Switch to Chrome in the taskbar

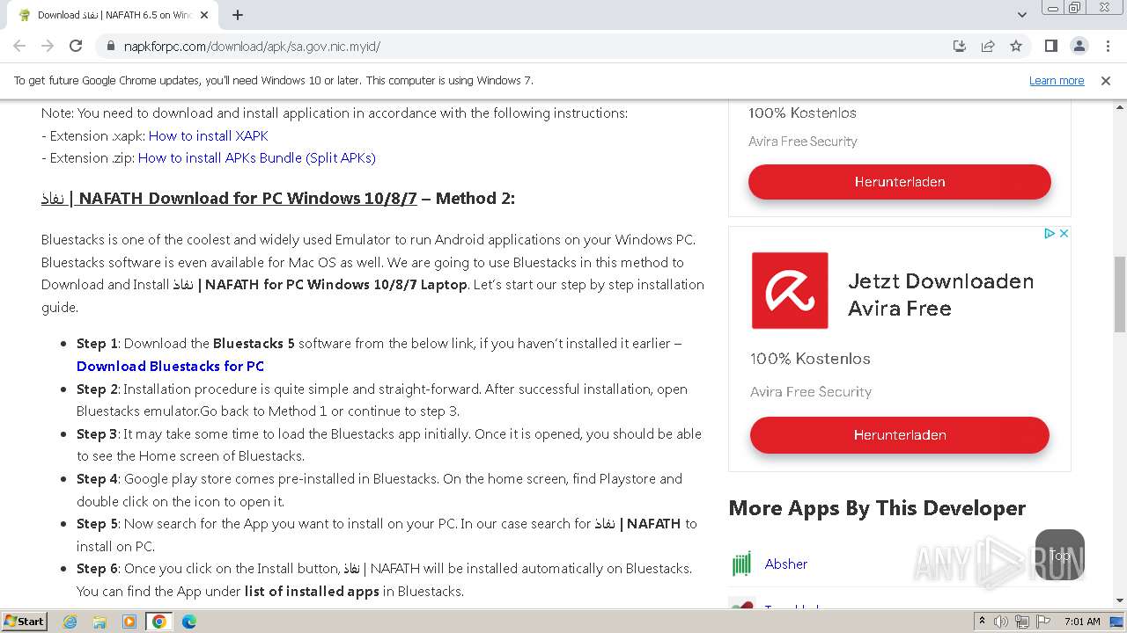point(159,622)
